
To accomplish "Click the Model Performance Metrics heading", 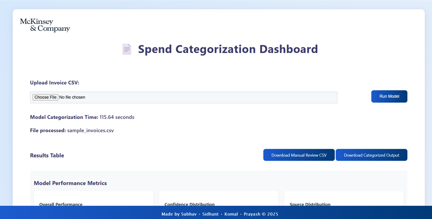I will click(x=70, y=183).
